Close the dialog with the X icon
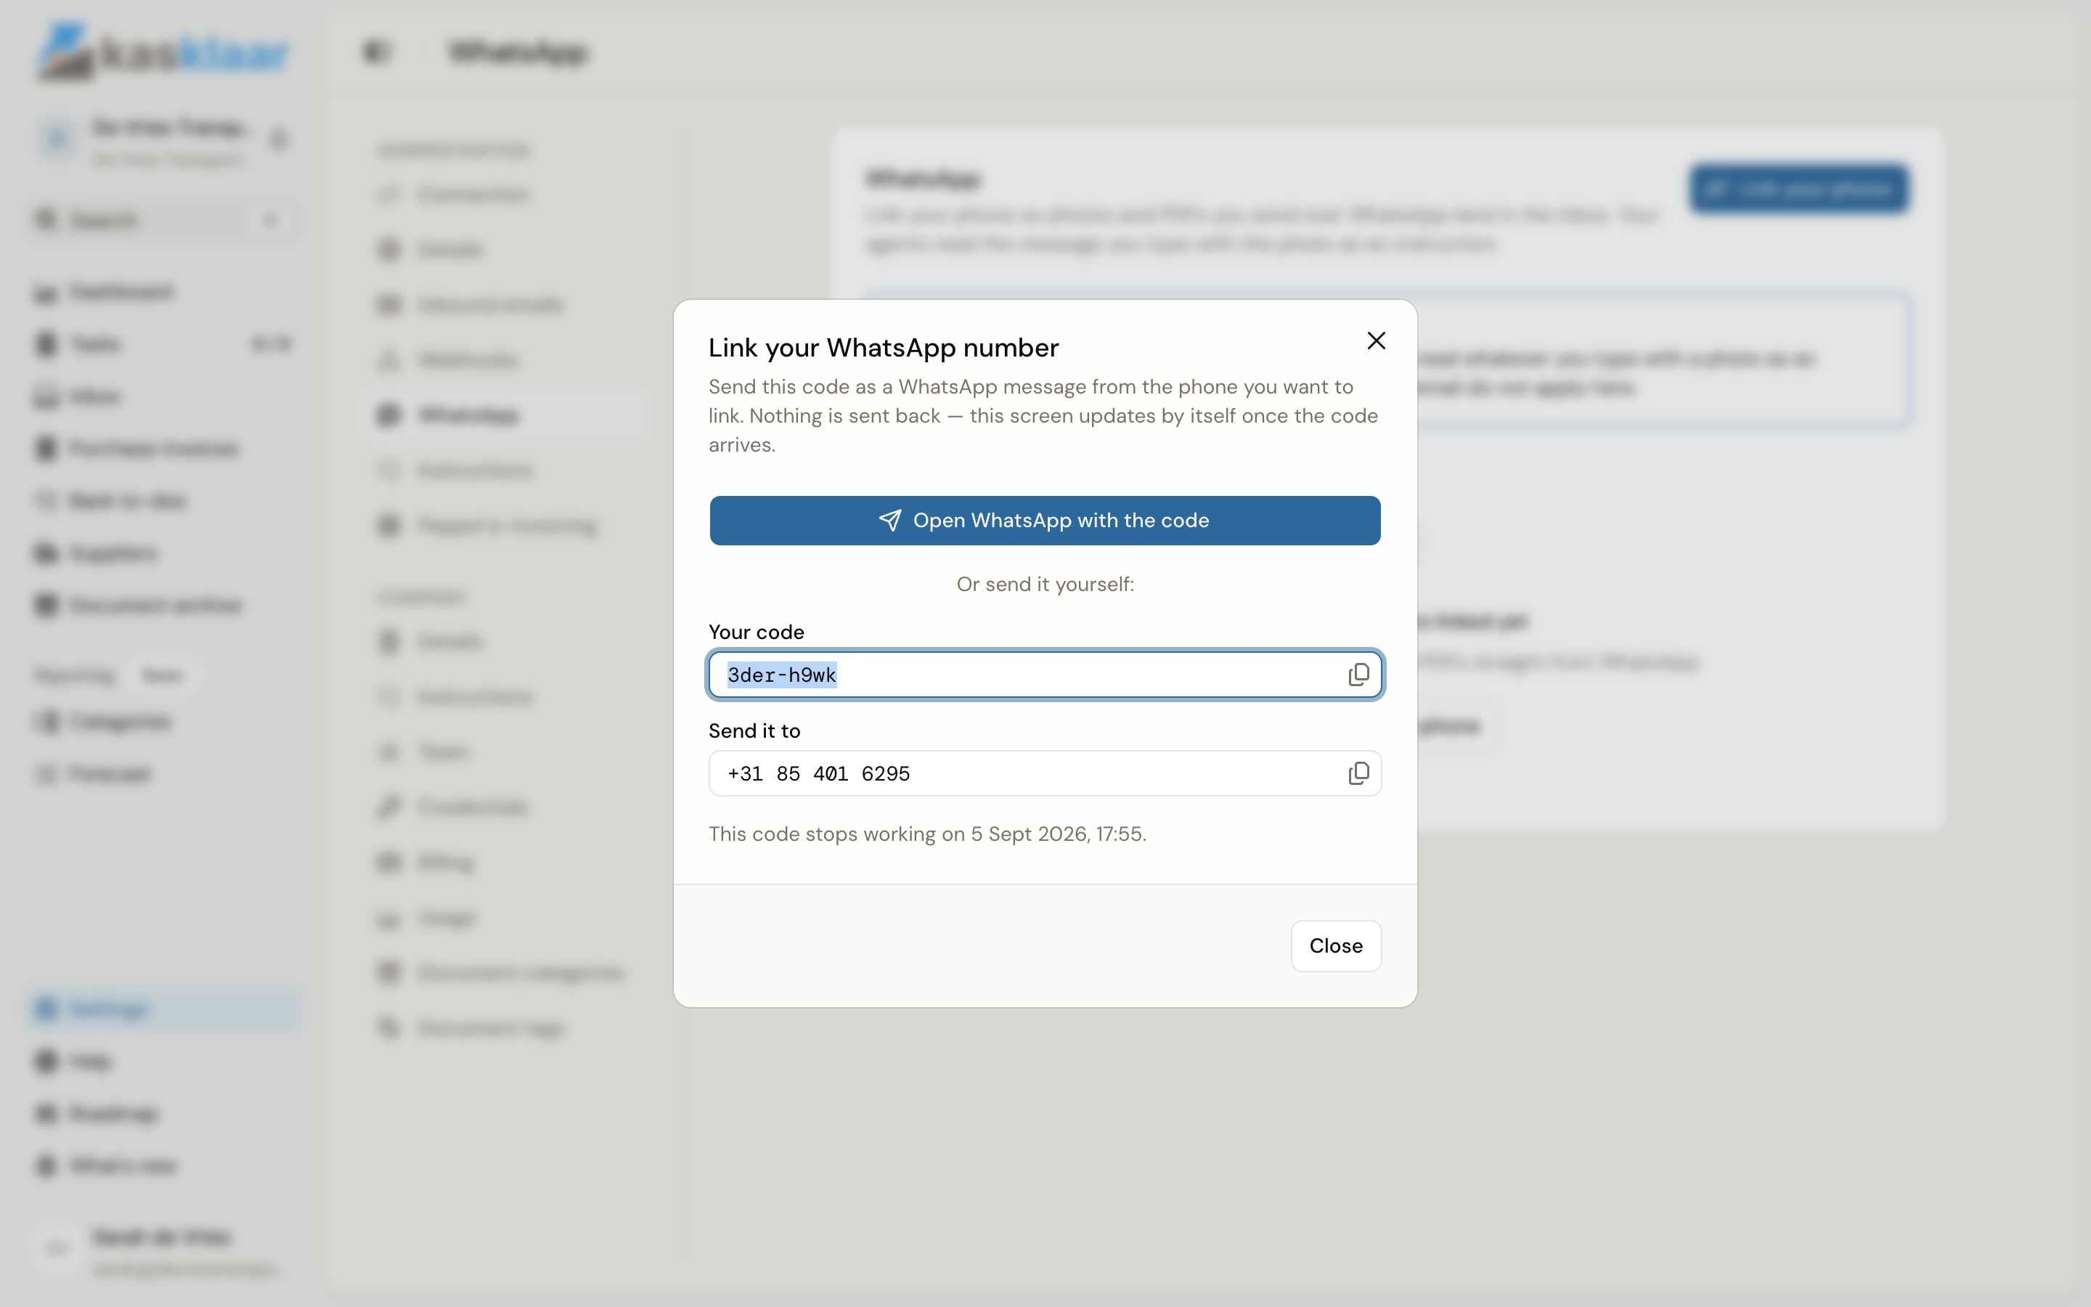 (x=1377, y=341)
